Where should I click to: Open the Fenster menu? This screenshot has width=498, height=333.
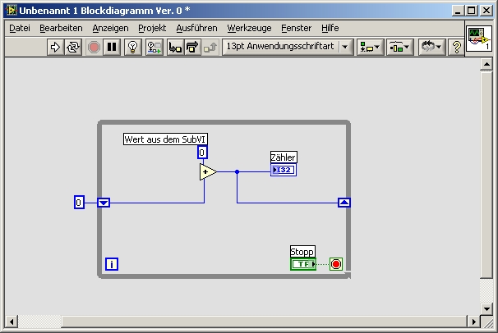point(297,28)
